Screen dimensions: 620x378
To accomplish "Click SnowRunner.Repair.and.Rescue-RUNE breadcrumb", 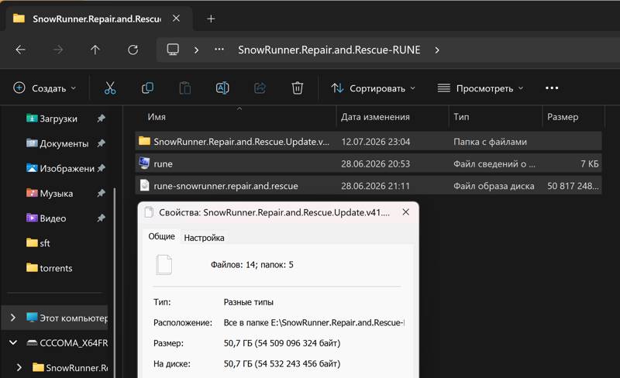I will tap(329, 50).
